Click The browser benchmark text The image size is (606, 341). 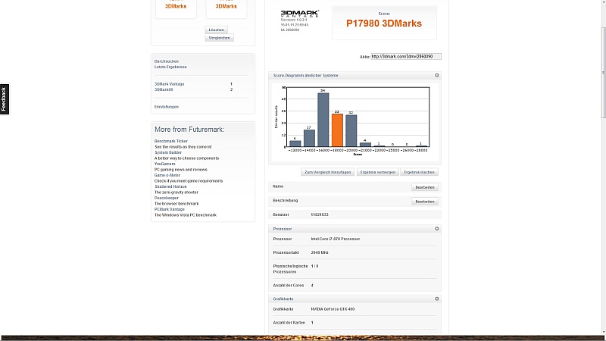point(176,204)
